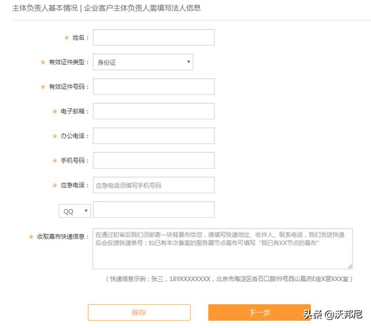This screenshot has width=371, height=328.
Task: Open the 有效证件类型 dropdown showing 身份证
Action: pyautogui.click(x=143, y=62)
